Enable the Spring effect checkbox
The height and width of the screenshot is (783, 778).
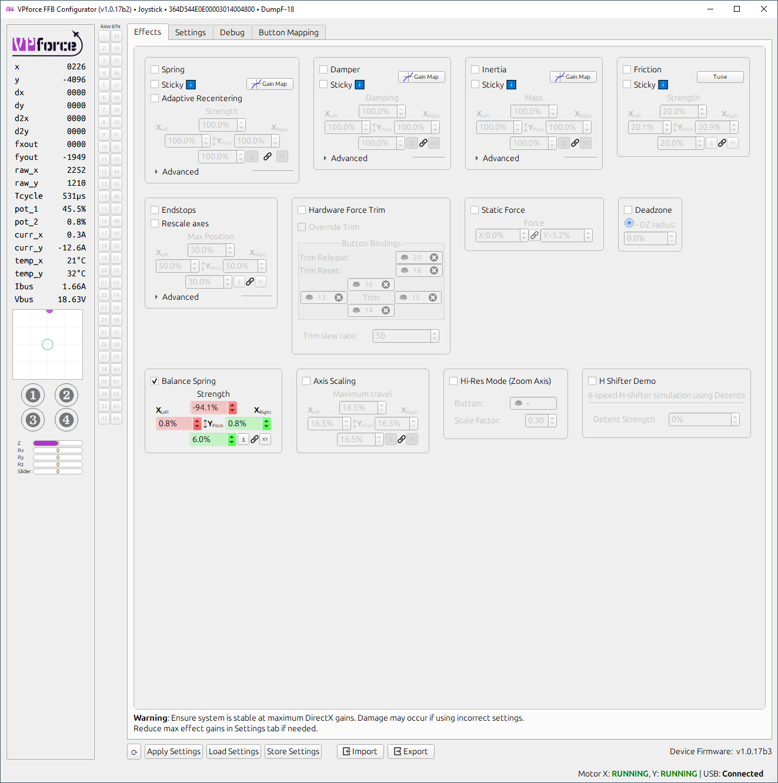pyautogui.click(x=155, y=69)
